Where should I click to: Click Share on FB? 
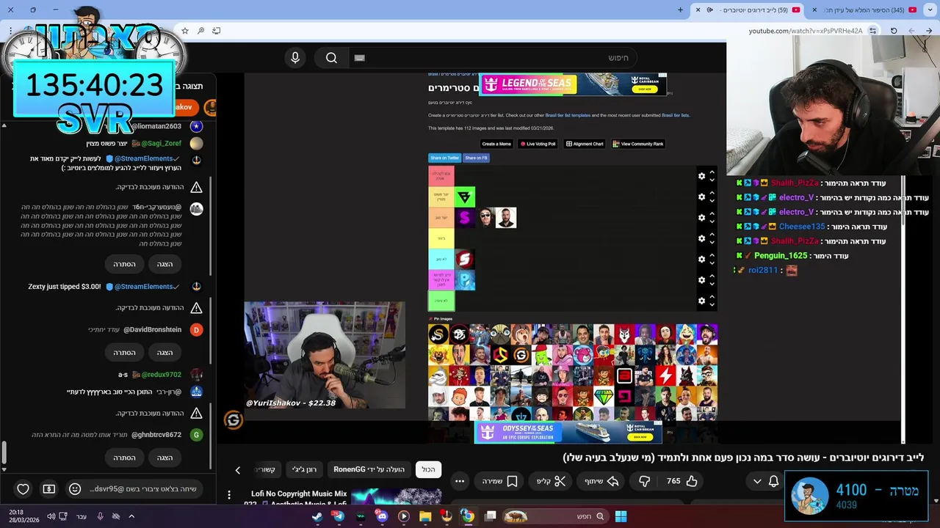[476, 158]
